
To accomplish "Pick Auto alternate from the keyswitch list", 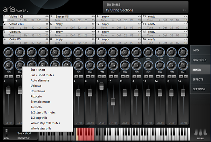I will [48, 80].
